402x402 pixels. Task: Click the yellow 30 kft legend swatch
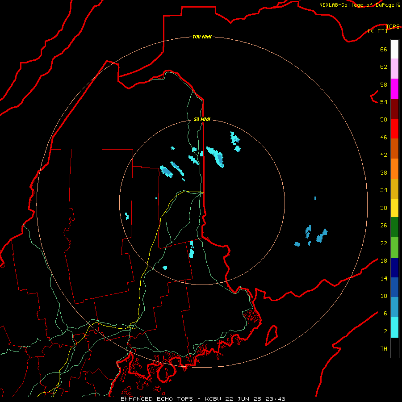coord(394,208)
